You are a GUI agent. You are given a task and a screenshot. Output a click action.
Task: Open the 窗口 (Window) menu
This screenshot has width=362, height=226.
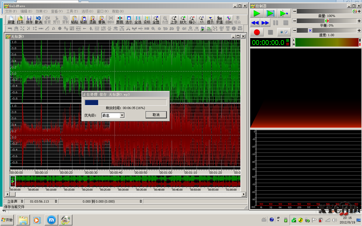103,11
